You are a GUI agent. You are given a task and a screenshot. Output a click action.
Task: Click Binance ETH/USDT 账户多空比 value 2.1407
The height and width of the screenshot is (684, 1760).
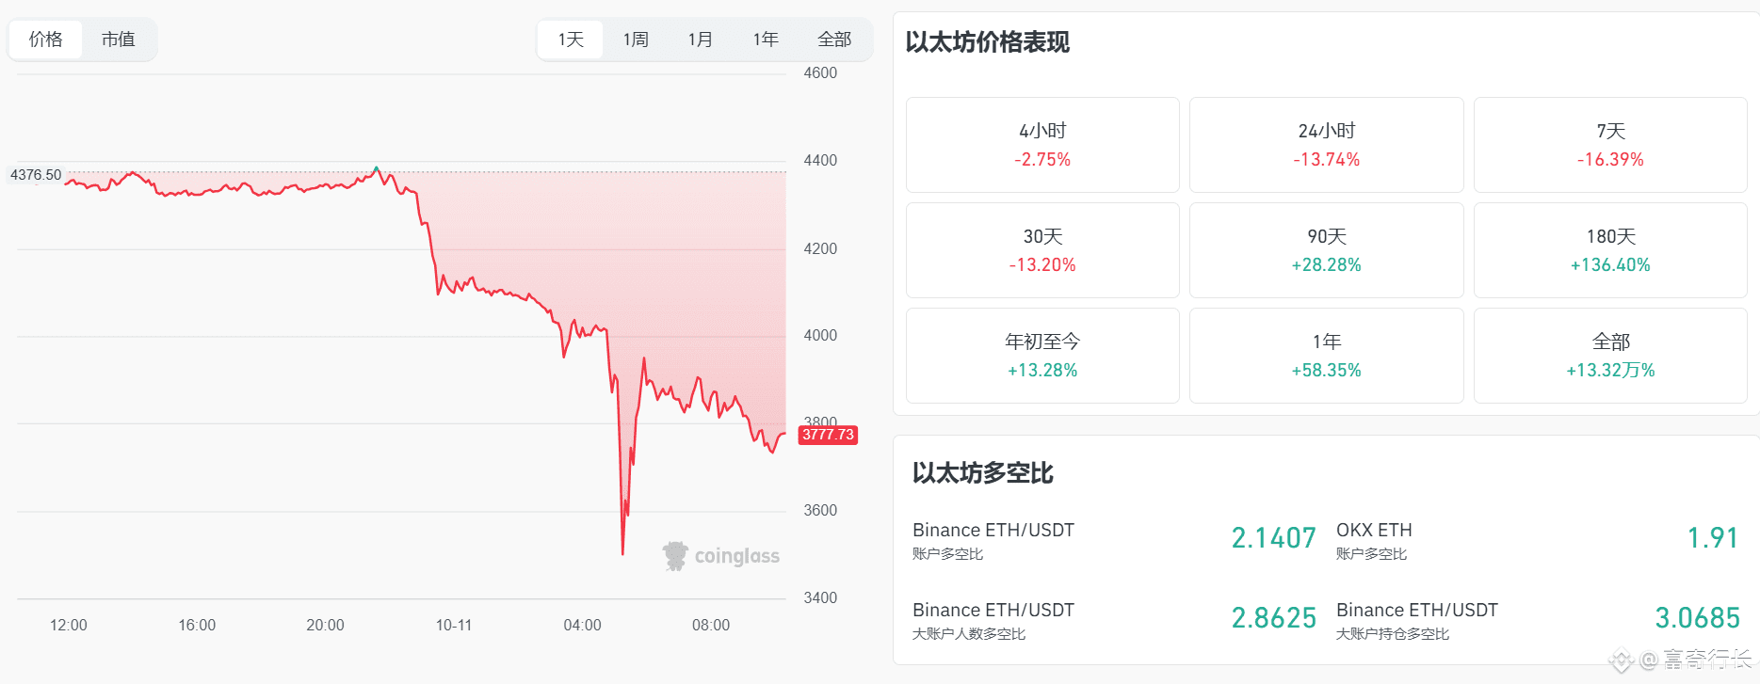coord(1273,538)
